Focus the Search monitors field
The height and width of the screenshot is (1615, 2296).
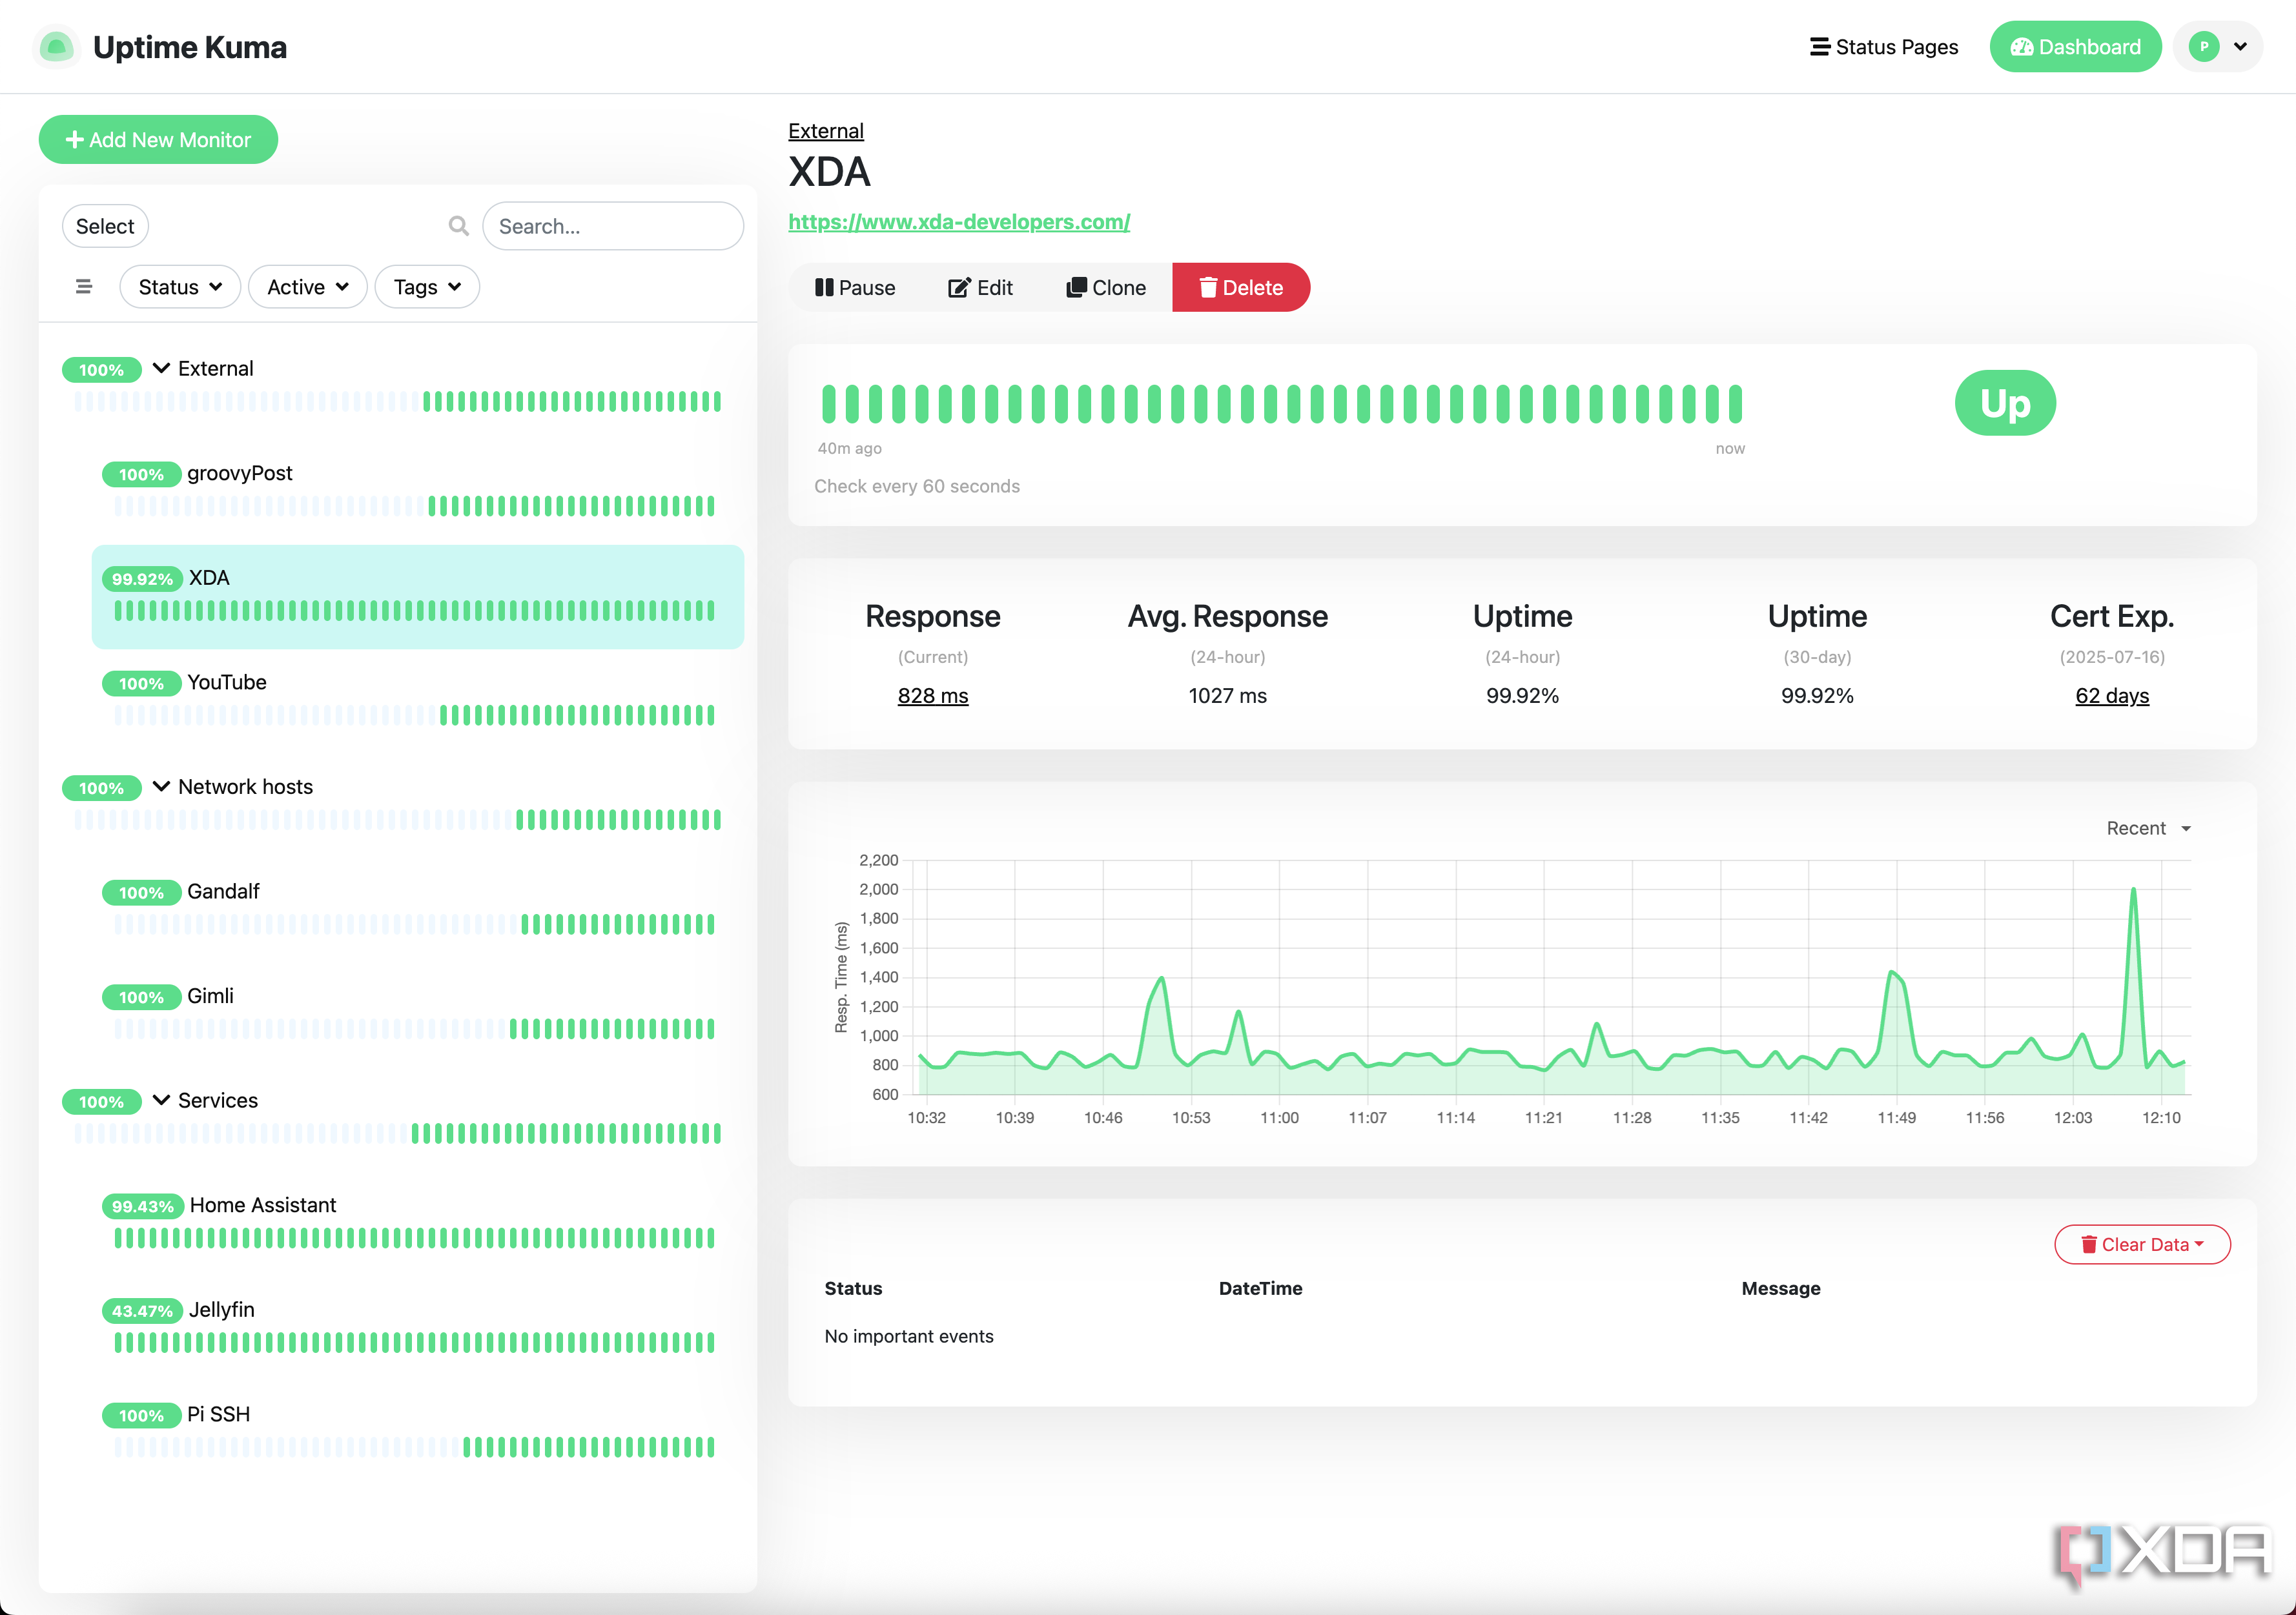click(613, 226)
